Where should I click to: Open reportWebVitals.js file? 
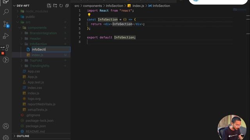click(x=41, y=104)
